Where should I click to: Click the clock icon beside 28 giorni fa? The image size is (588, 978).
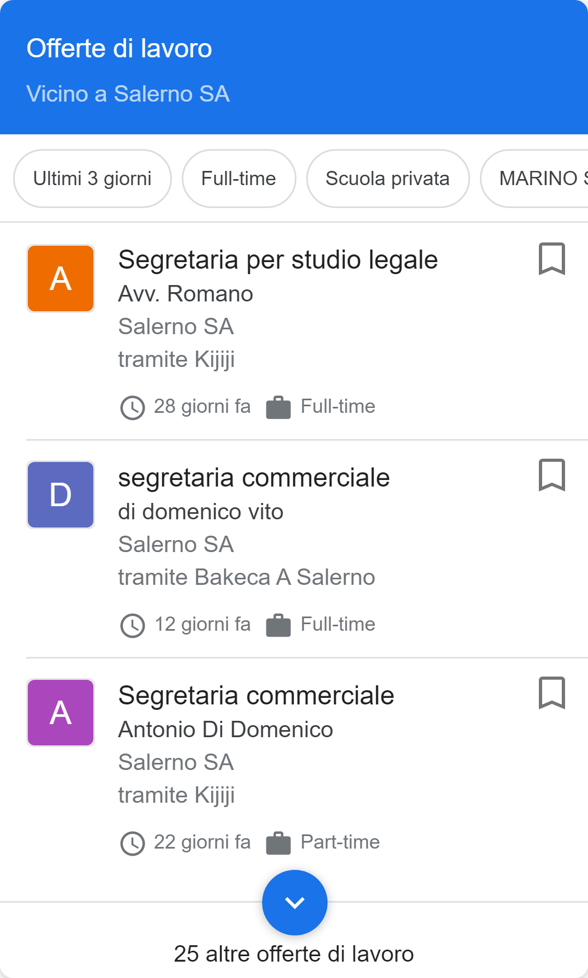click(132, 407)
